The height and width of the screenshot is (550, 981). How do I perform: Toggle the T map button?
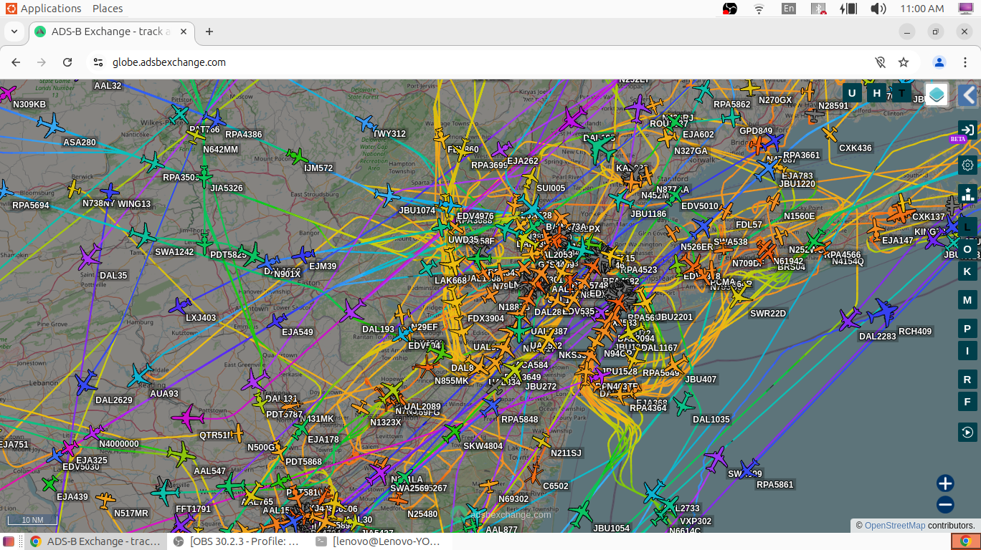coord(901,92)
